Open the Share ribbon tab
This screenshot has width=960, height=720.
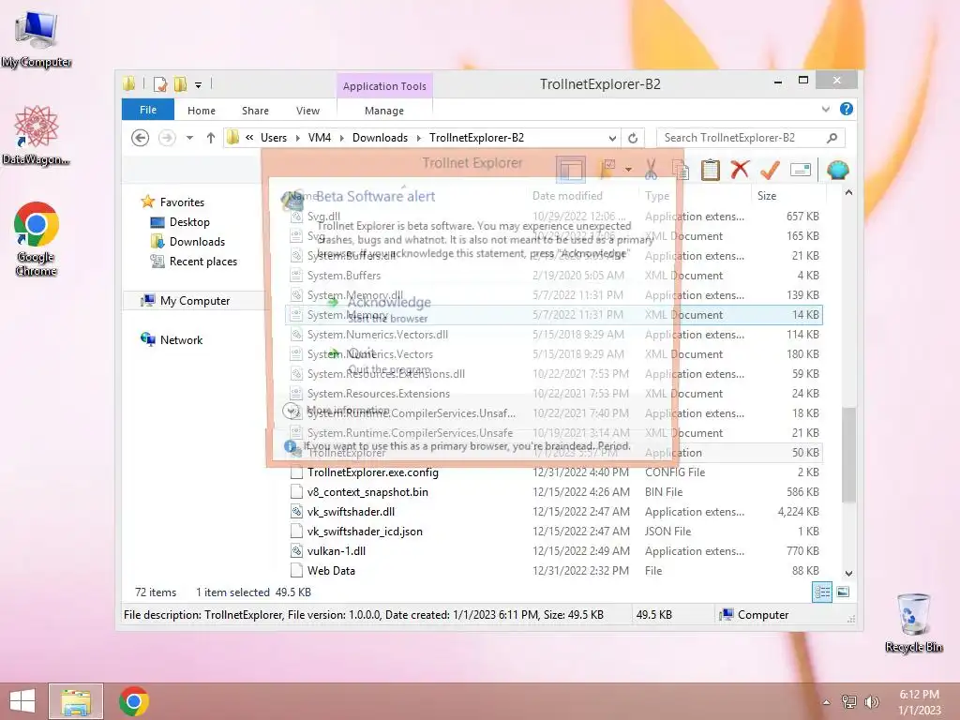pyautogui.click(x=255, y=111)
